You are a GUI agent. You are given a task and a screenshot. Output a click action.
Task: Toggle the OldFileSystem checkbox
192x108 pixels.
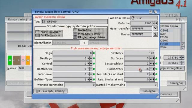click(x=37, y=35)
